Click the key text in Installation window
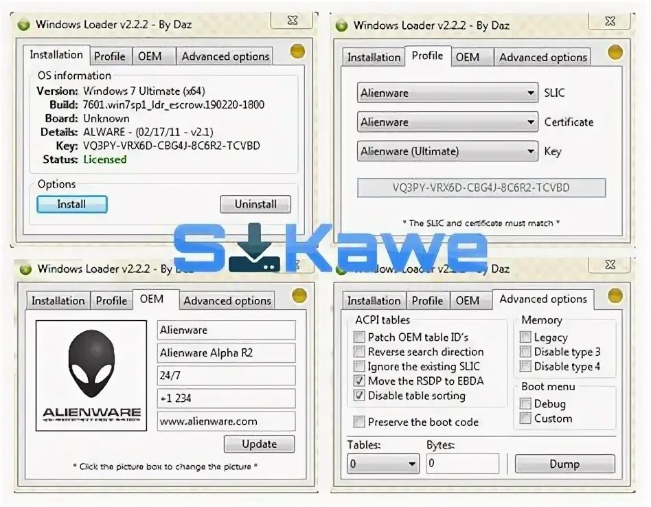 point(172,146)
